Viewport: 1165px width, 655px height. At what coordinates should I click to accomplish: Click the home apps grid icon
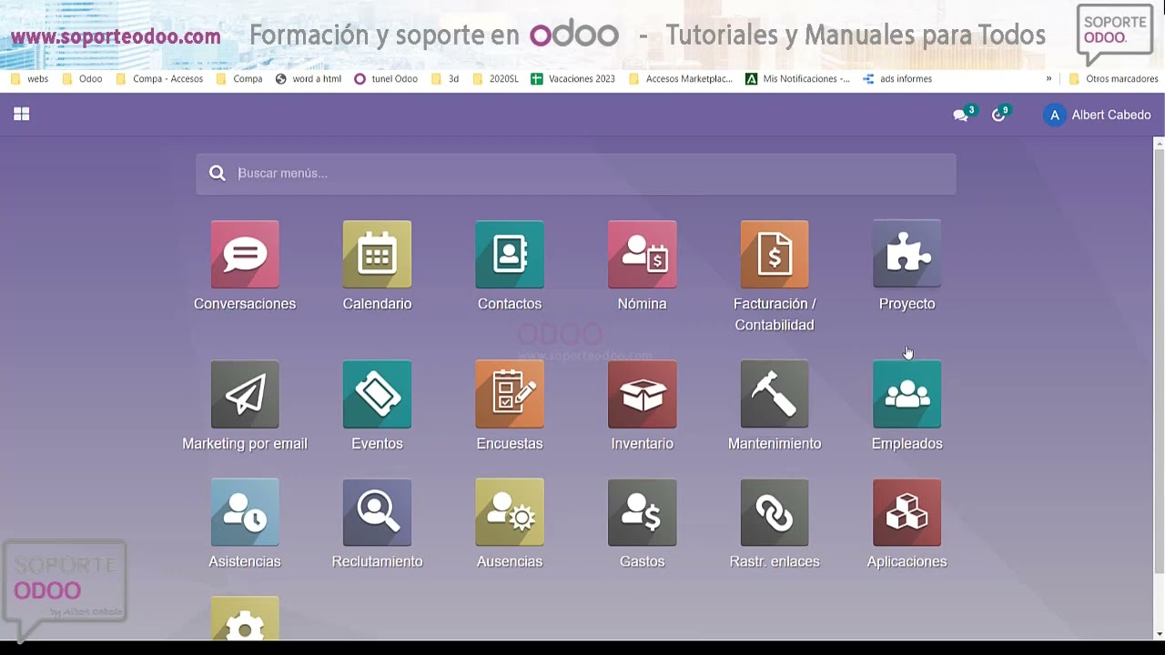coord(22,114)
